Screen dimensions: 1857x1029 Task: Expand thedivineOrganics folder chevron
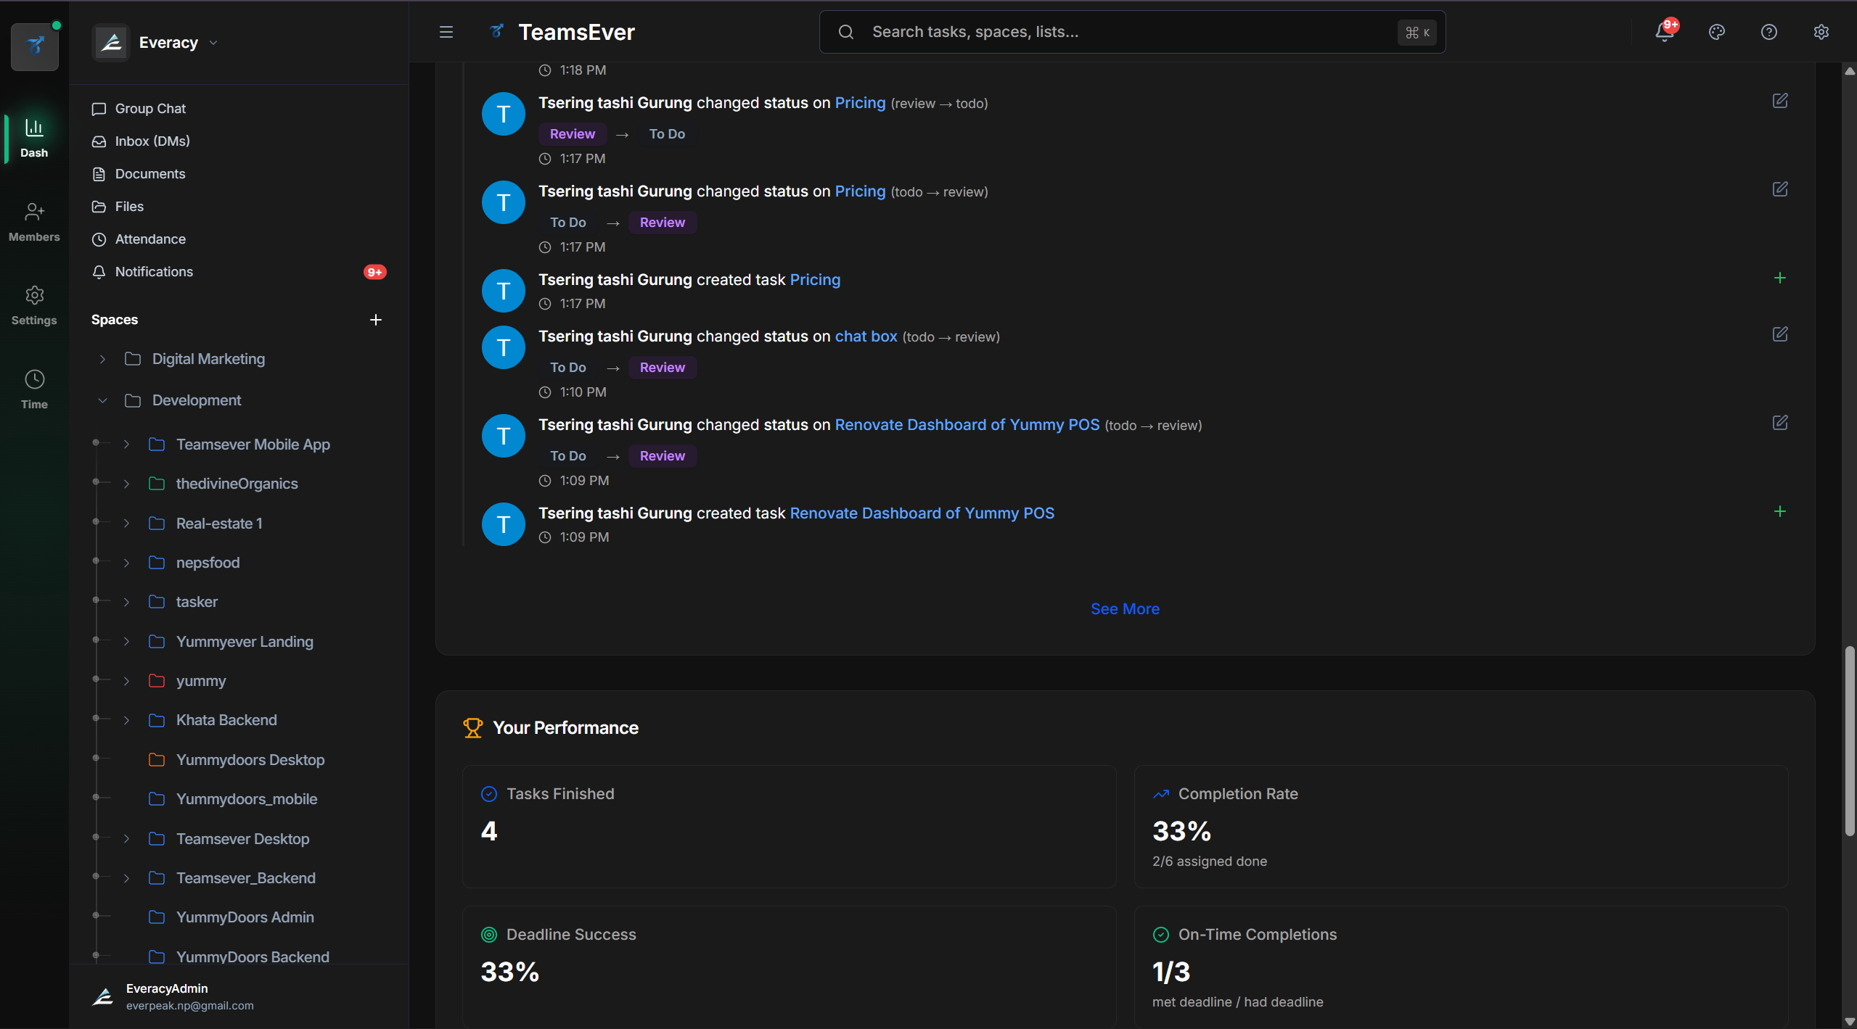point(126,484)
